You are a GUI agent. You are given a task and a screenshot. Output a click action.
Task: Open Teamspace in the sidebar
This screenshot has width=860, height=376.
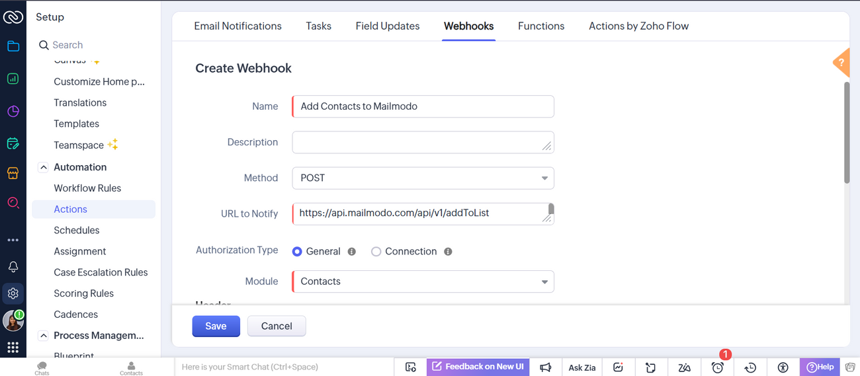[x=79, y=145]
